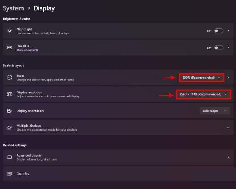
Task: Click the Multiple displays icon
Action: pyautogui.click(x=10, y=127)
